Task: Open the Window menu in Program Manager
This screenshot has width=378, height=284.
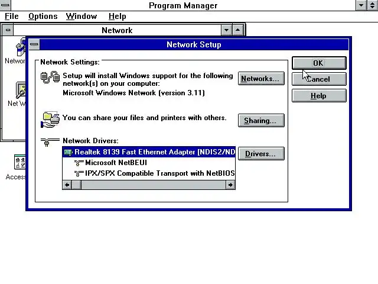Action: [82, 16]
